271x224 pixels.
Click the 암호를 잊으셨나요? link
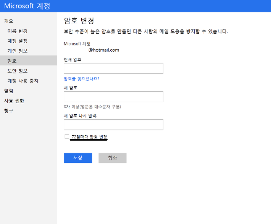(x=81, y=79)
